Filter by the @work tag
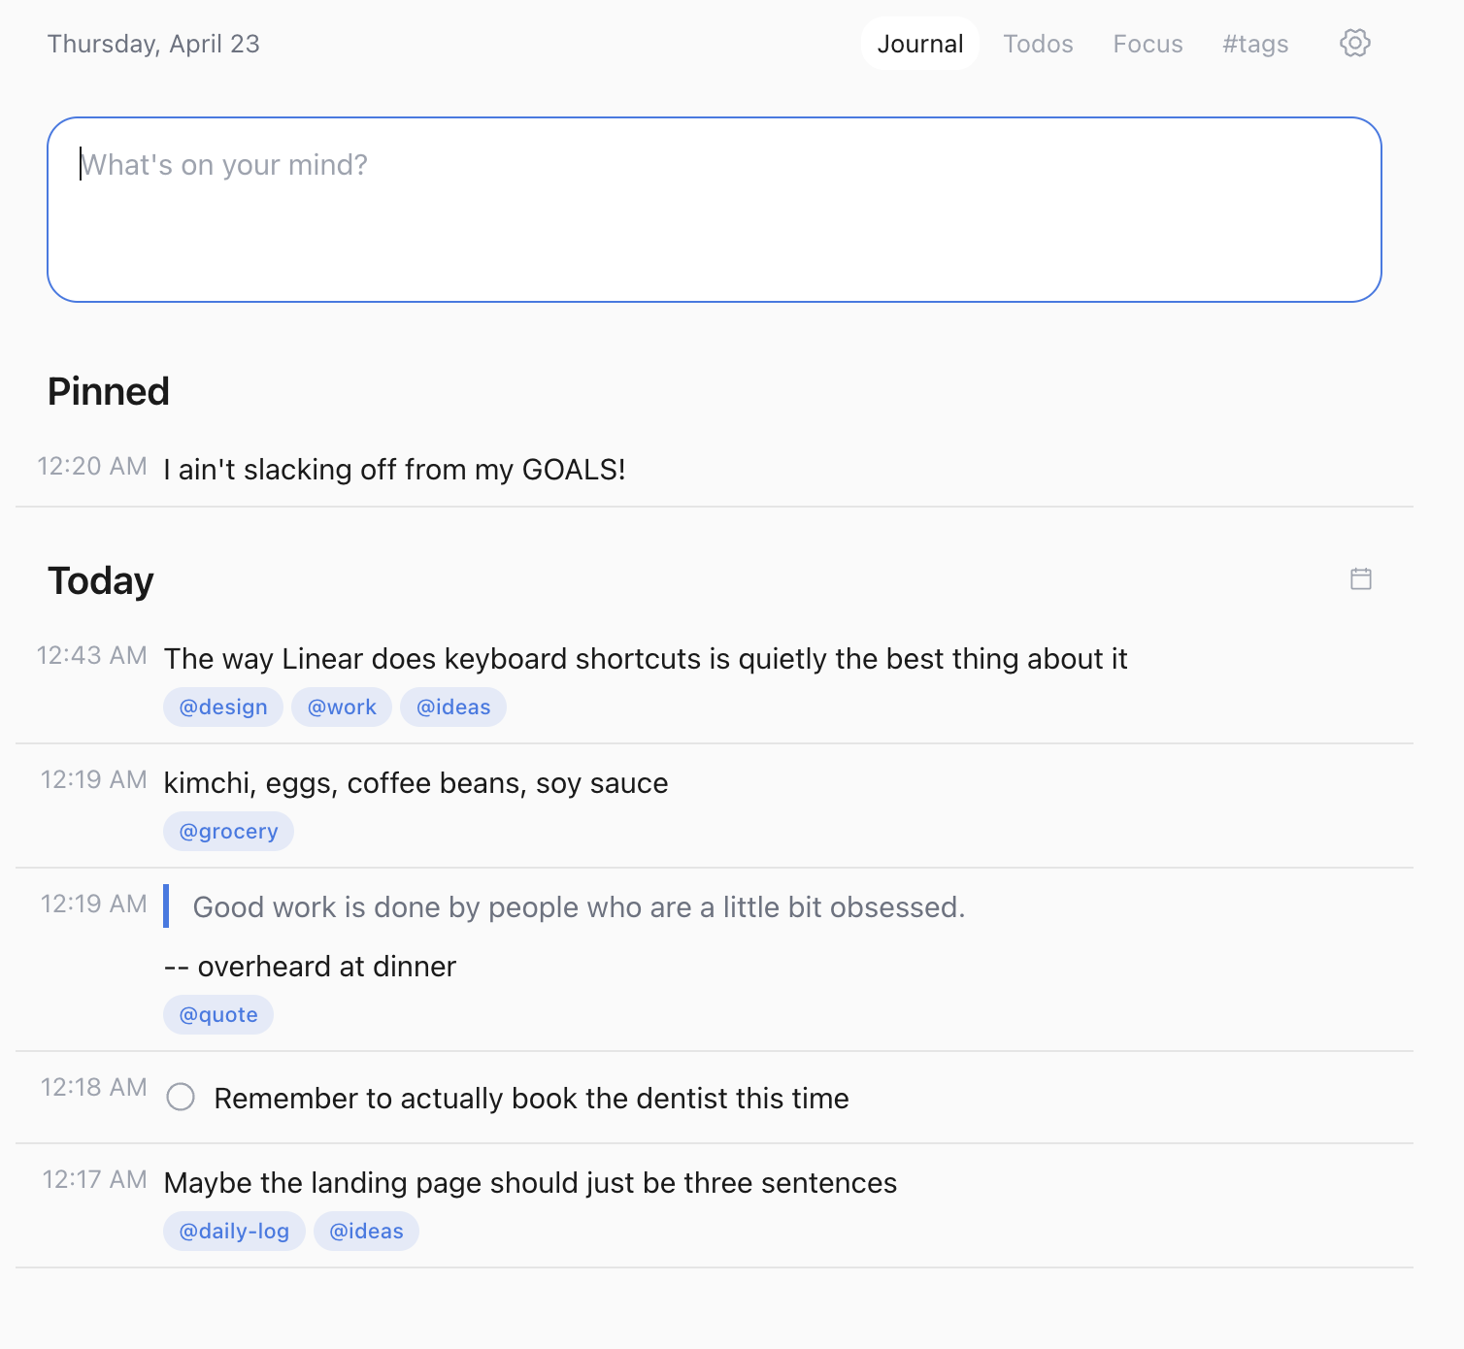 coord(342,707)
